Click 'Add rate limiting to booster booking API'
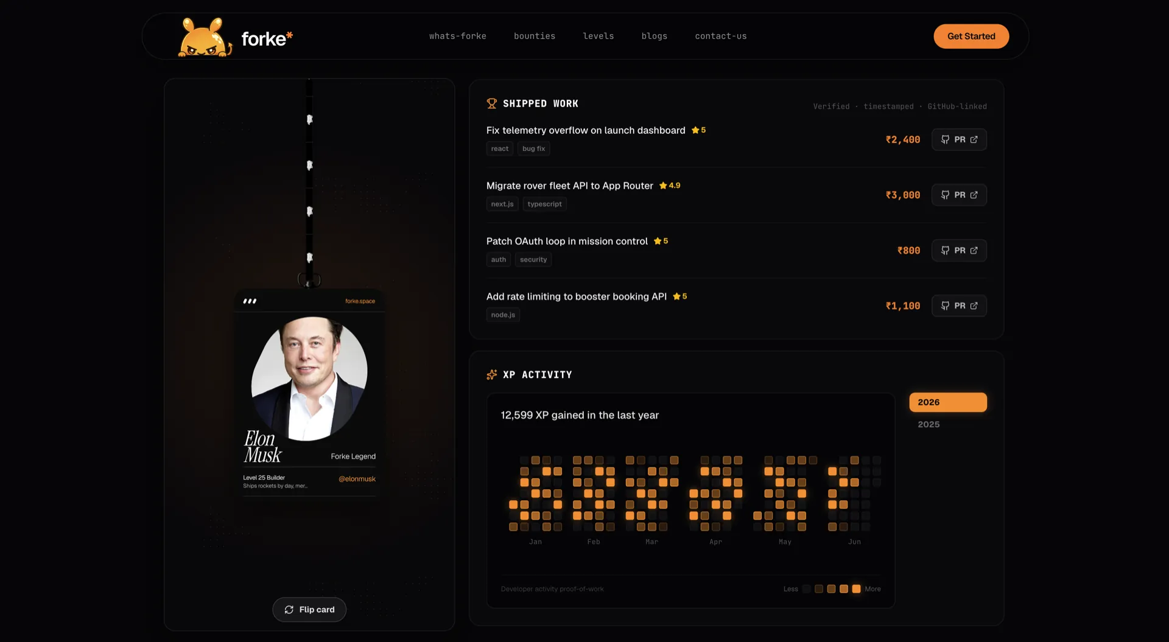1169x642 pixels. 577,296
